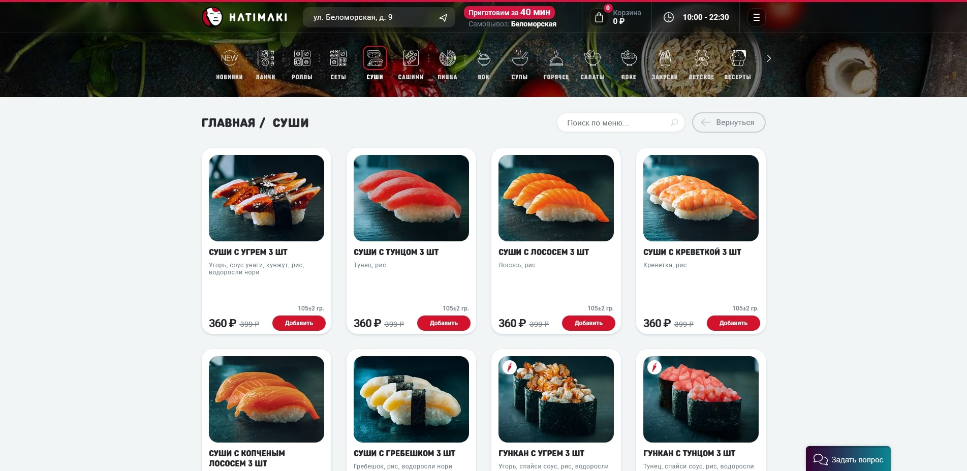Open the ул. Беломорская address selector

click(x=379, y=17)
